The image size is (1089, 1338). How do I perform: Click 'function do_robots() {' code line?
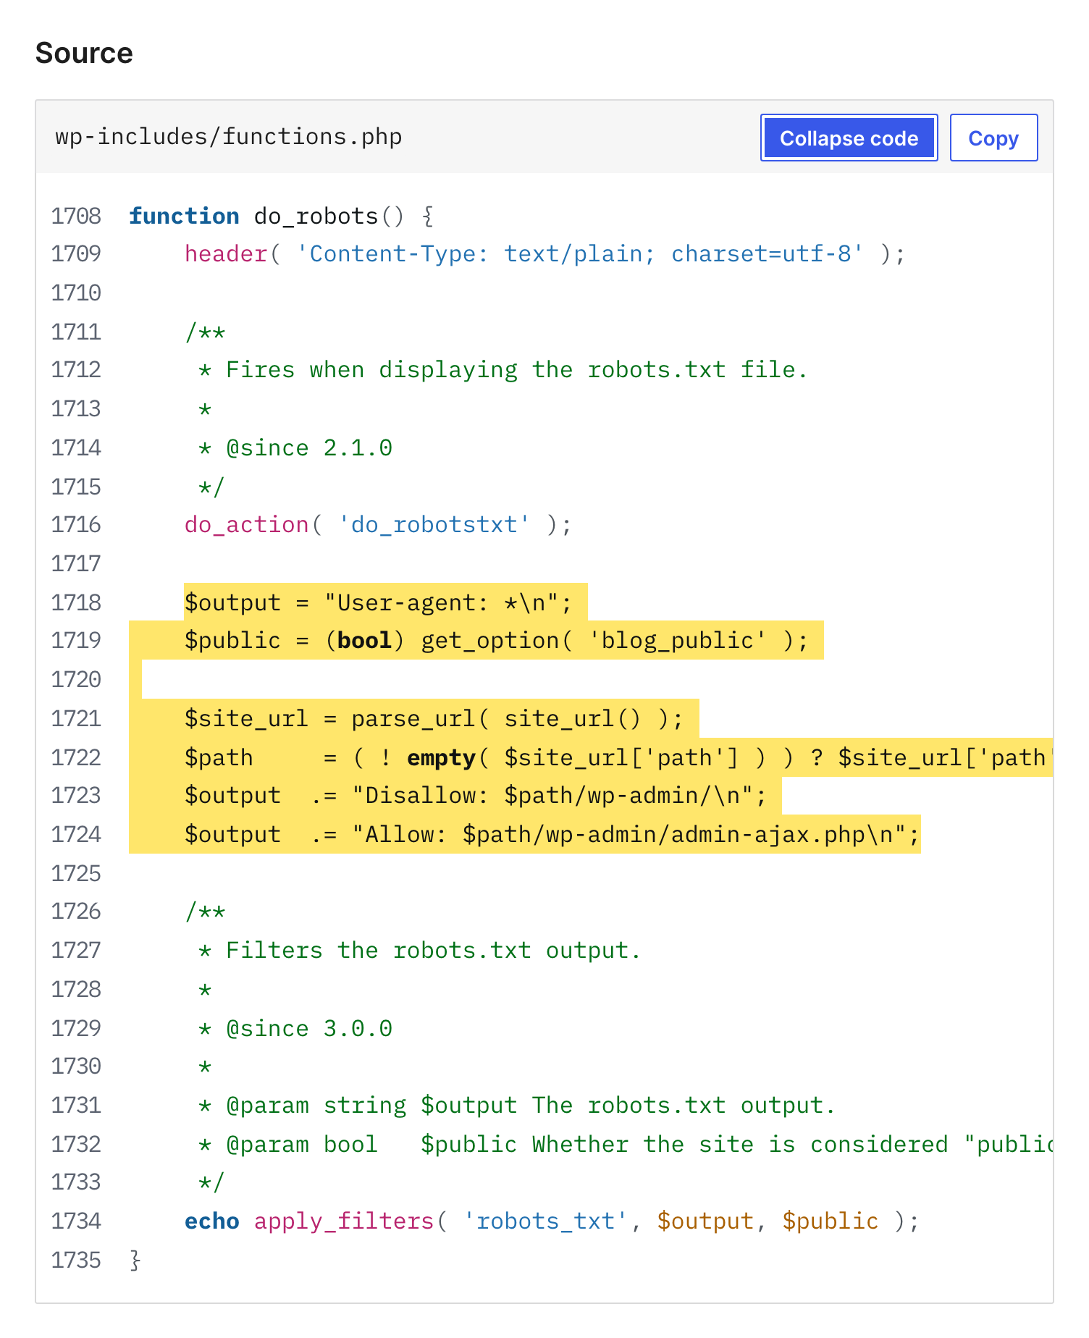282,216
